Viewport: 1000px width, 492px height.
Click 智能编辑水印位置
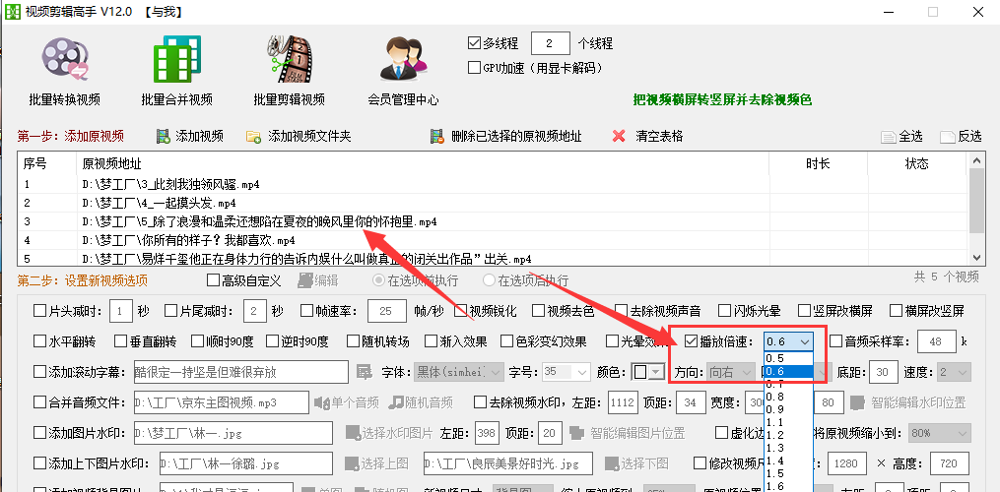coord(908,402)
